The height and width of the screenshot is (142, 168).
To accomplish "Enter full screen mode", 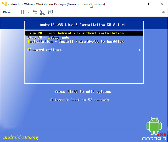I will pyautogui.click(x=43, y=12).
